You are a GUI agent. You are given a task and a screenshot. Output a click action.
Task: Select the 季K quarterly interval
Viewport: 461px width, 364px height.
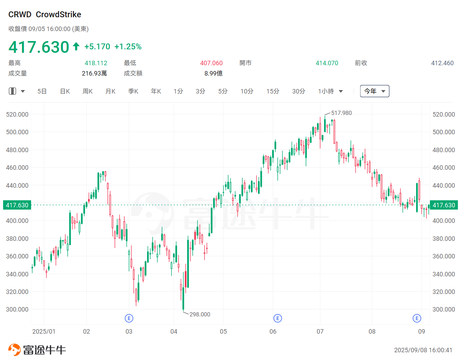[133, 91]
